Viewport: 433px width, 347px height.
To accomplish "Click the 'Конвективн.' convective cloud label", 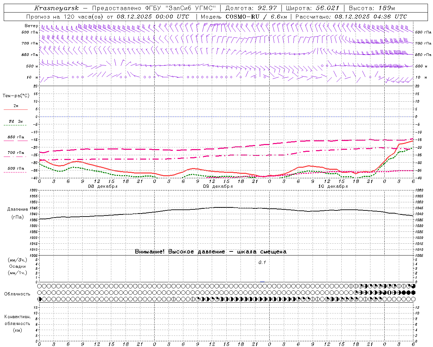I will tap(17, 317).
